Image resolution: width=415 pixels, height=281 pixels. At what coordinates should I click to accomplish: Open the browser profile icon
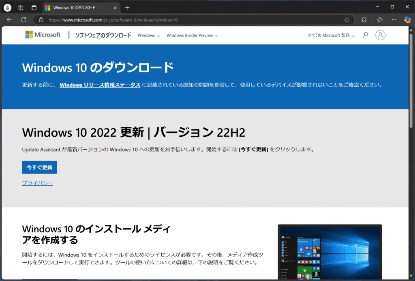tap(7, 8)
